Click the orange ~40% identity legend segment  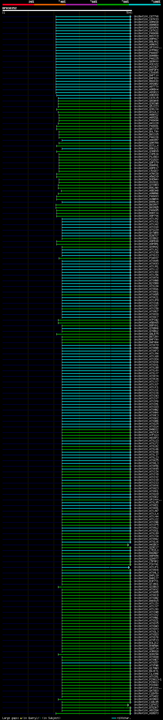pyautogui.click(x=50, y=5)
